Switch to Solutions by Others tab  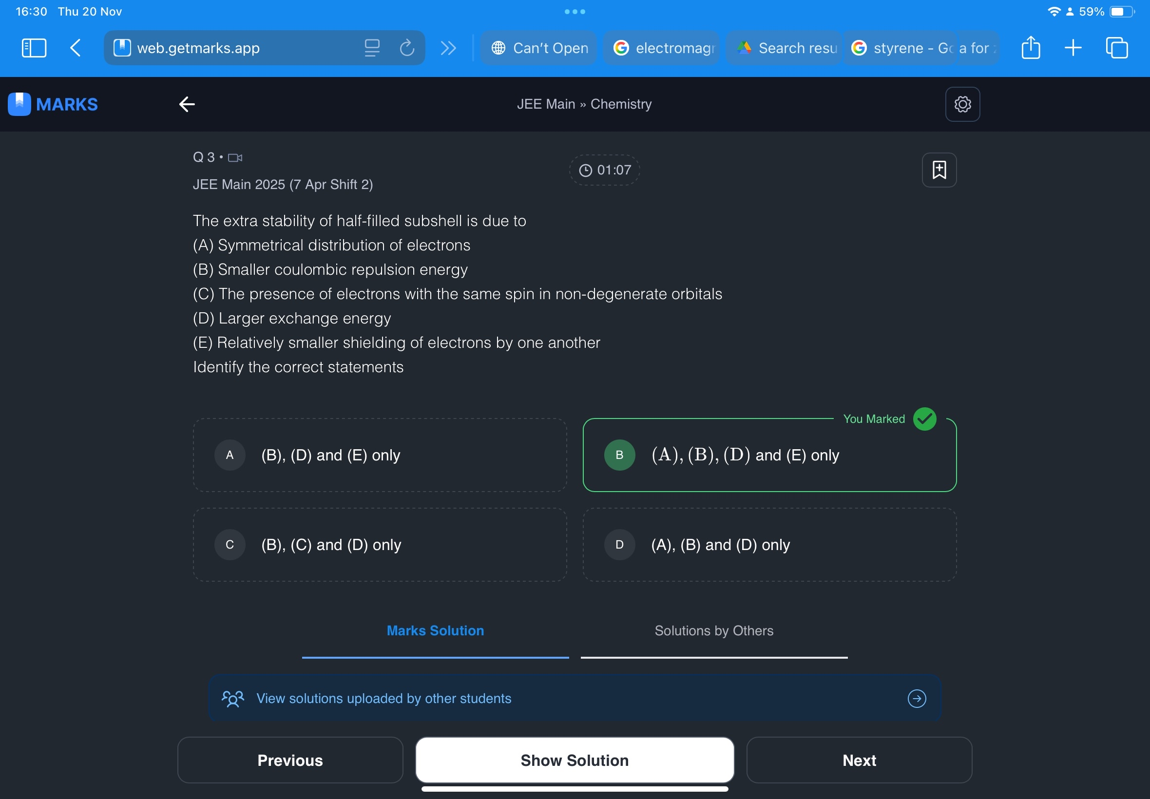[x=713, y=631]
